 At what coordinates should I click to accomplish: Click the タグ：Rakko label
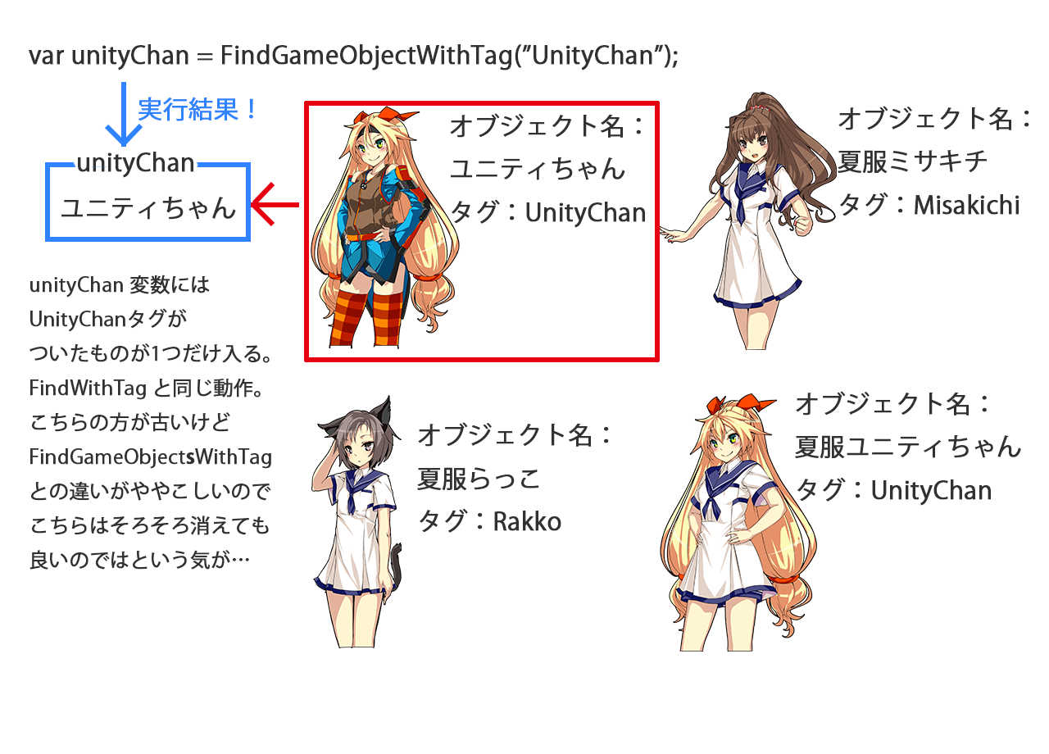coord(490,521)
